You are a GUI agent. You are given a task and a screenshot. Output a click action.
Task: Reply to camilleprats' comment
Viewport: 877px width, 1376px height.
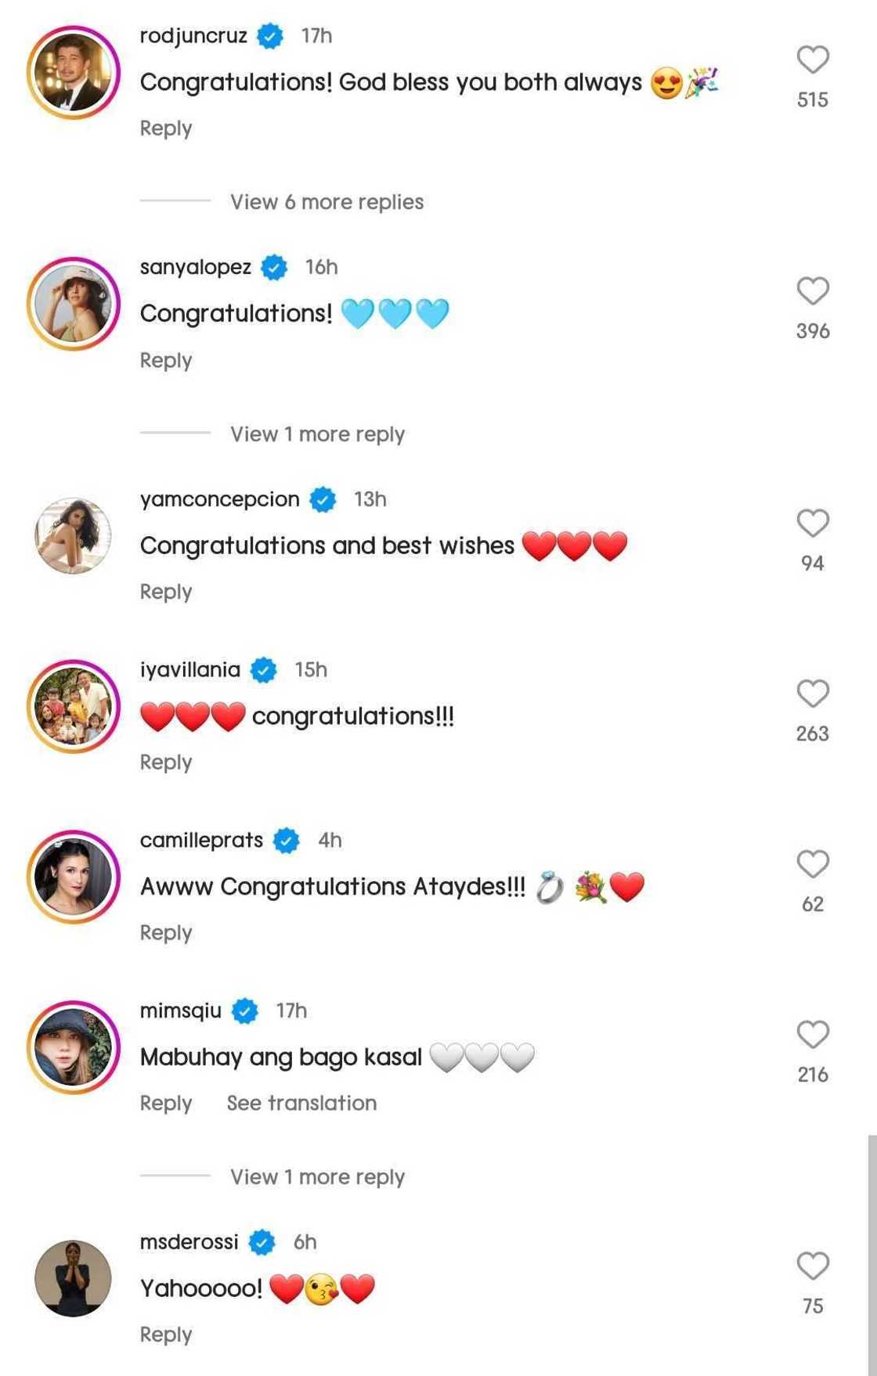166,932
